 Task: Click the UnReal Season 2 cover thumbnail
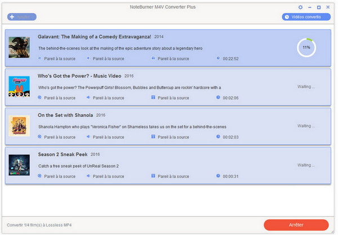point(19,165)
